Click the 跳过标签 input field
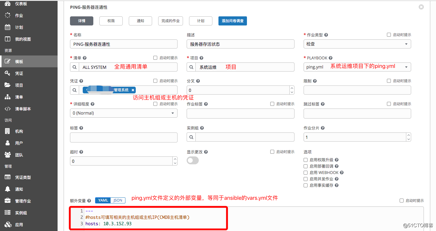436x231 pixels. (357, 113)
